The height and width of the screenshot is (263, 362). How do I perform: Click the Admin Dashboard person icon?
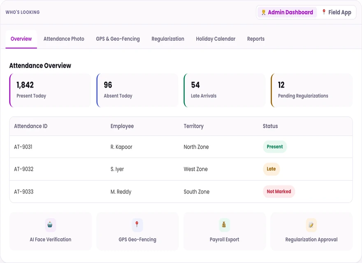pos(263,12)
